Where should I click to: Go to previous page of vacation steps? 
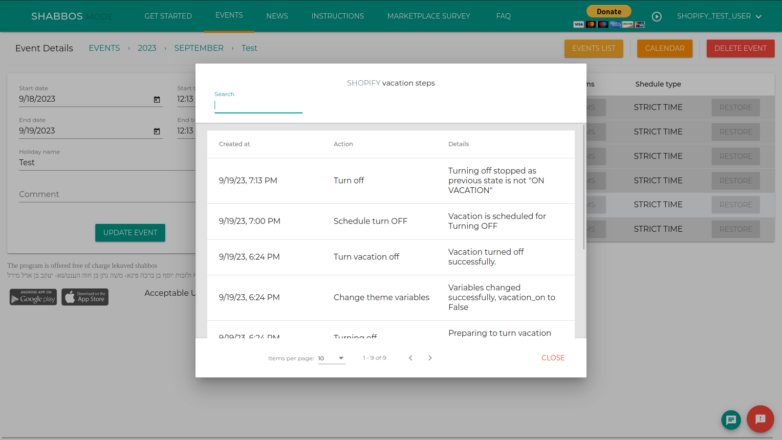(411, 358)
